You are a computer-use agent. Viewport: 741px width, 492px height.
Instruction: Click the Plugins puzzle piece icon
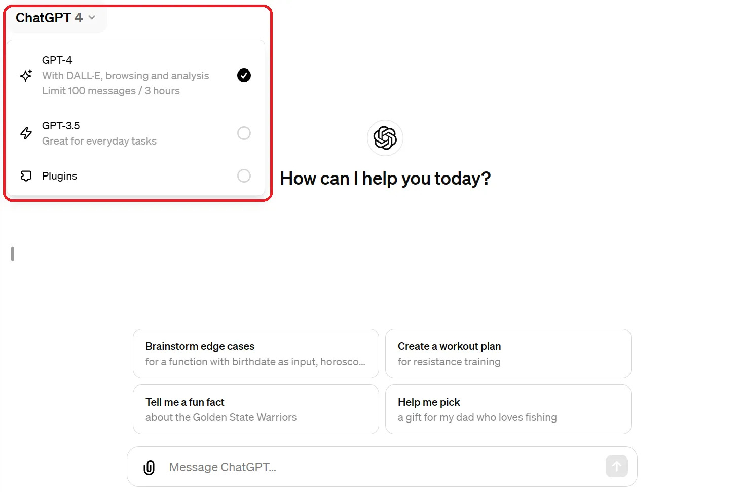coord(26,176)
